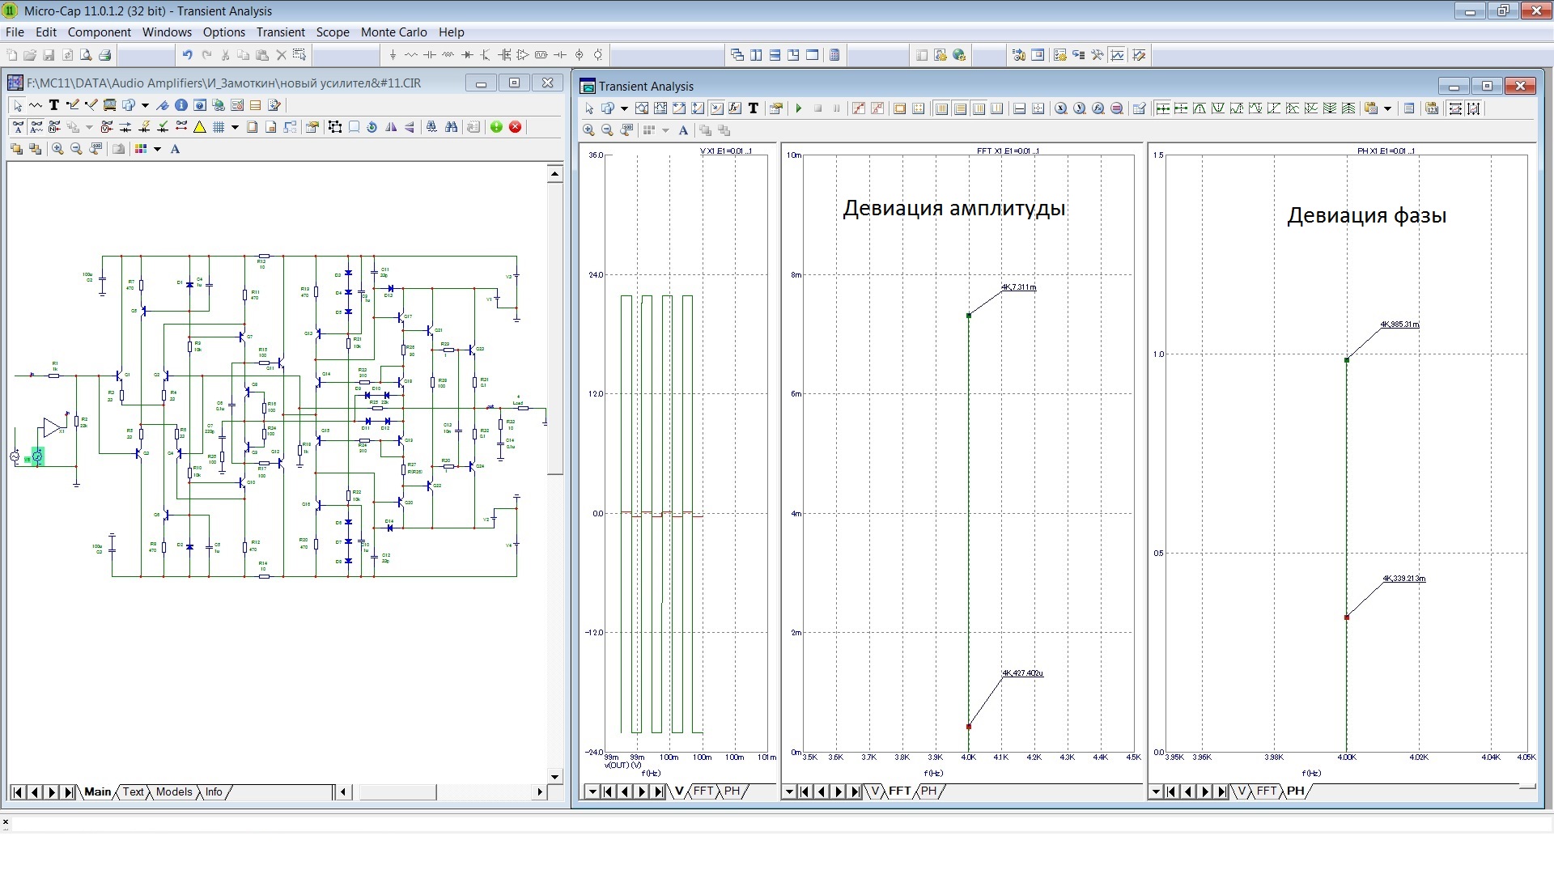Open the Monte Carlo menu
The width and height of the screenshot is (1554, 874).
pyautogui.click(x=393, y=32)
